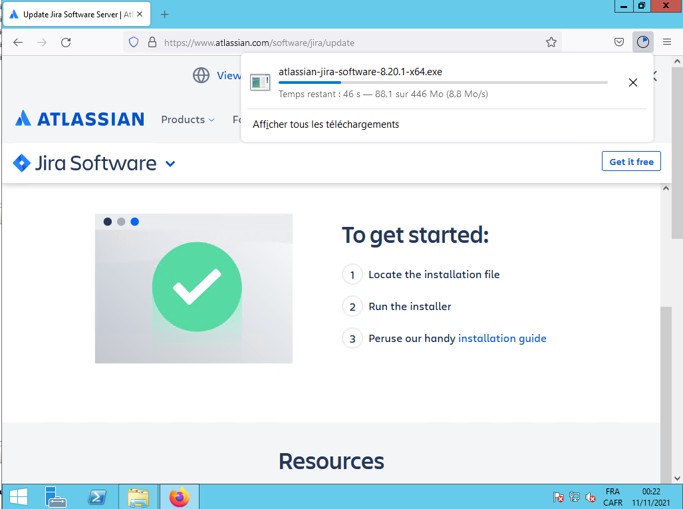
Task: Open the installation guide link
Action: 502,339
